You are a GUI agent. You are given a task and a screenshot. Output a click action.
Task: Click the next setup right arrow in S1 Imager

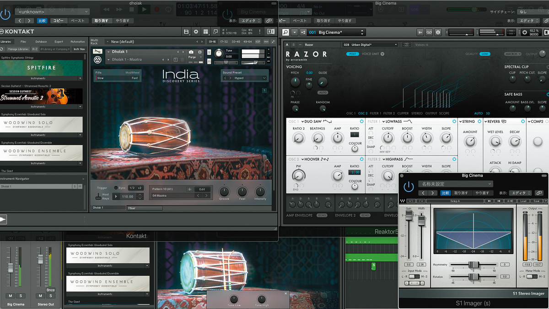point(500,201)
